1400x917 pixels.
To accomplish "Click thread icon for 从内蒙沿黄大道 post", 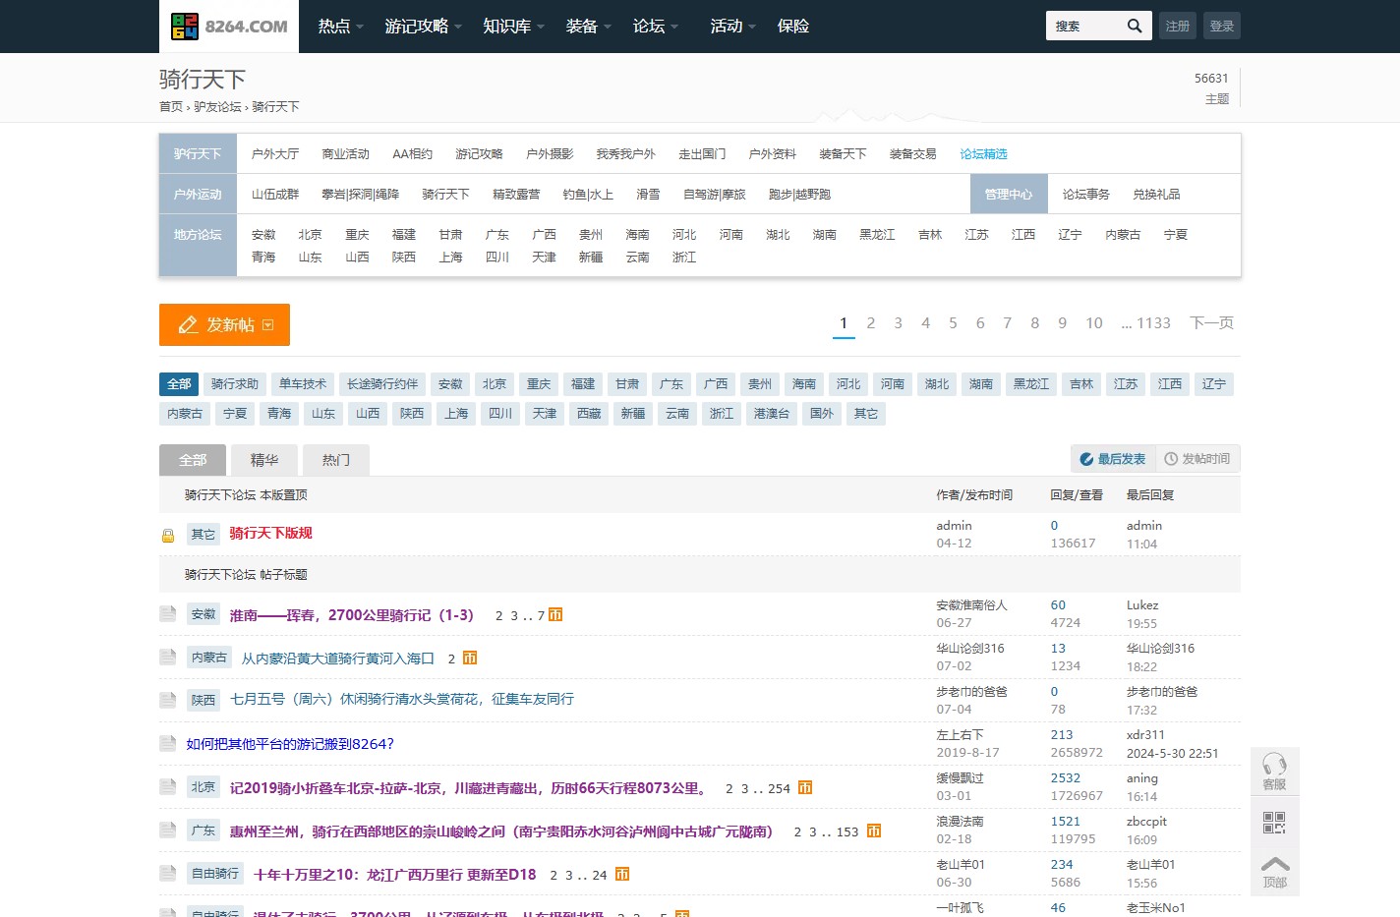I will pyautogui.click(x=167, y=658).
